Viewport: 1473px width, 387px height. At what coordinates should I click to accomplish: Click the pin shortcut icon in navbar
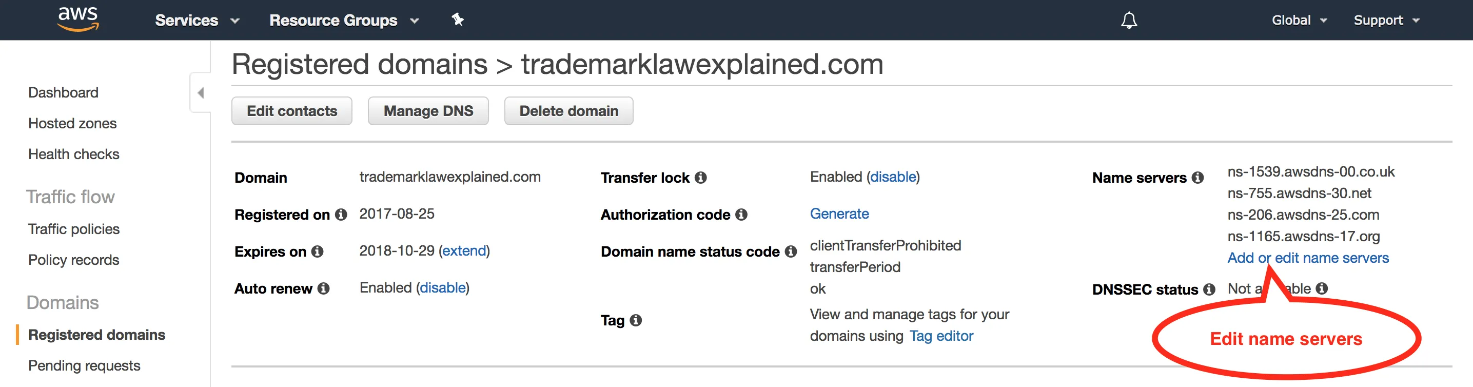tap(458, 20)
